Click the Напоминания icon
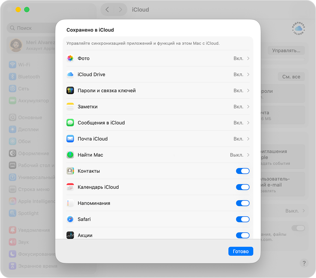316x278 pixels. point(70,203)
